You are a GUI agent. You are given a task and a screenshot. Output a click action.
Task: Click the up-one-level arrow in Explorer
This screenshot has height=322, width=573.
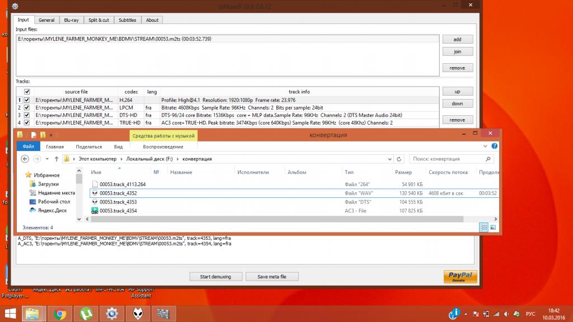[x=57, y=159]
